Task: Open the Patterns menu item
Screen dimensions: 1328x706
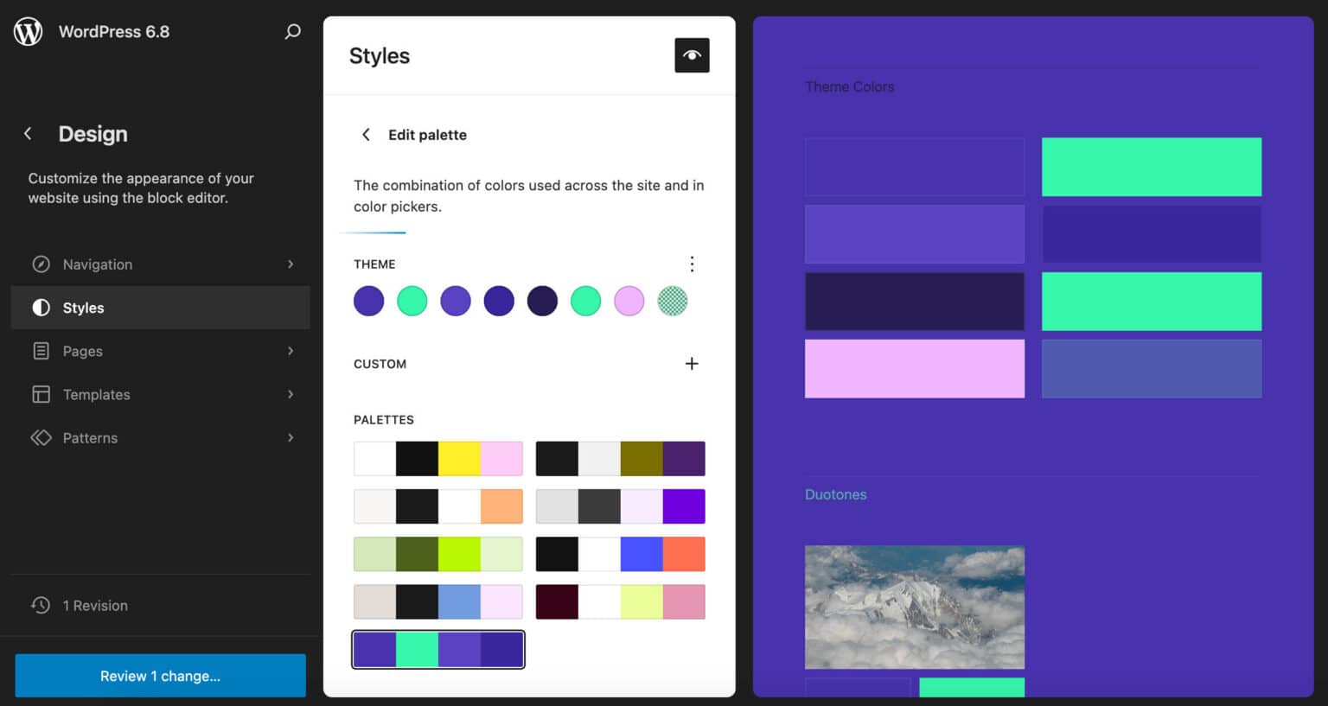Action: click(x=90, y=438)
